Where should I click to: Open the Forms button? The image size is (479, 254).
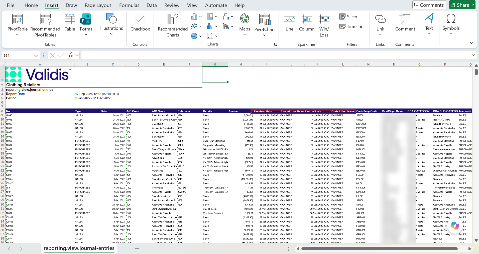point(86,25)
